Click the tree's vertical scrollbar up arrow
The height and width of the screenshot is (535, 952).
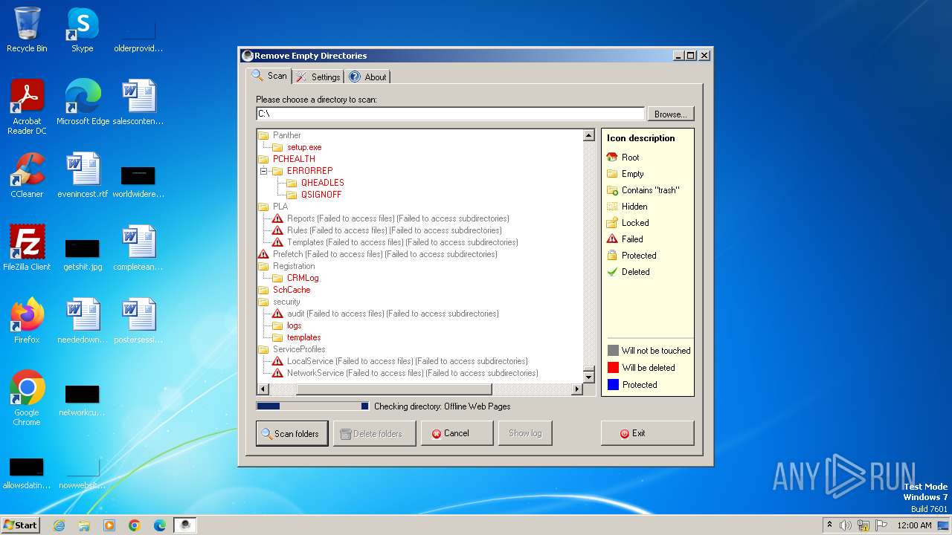(588, 136)
